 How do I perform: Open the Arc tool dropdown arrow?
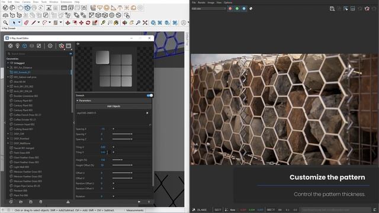click(50, 22)
